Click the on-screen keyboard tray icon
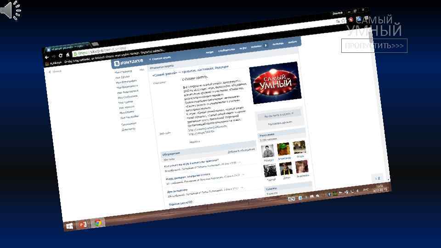The image size is (441, 248). (x=291, y=199)
